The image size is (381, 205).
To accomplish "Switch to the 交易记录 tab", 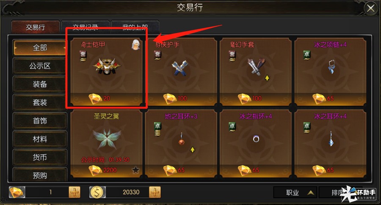I will tap(85, 27).
